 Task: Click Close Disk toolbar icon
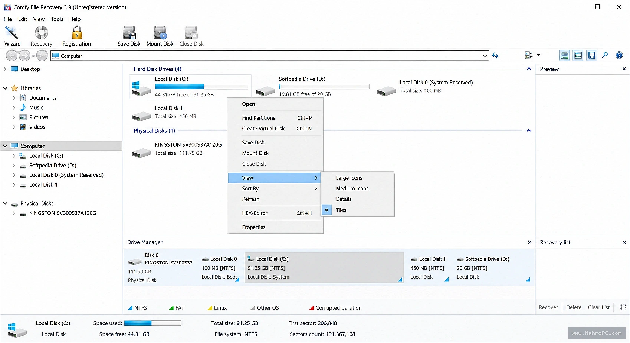coord(191,33)
